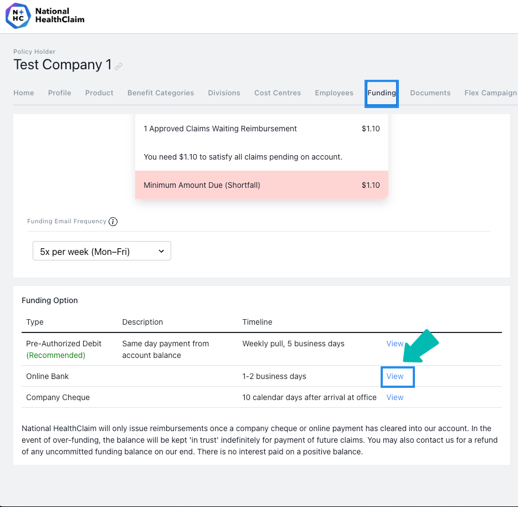518x507 pixels.
Task: View the Online Bank funding option
Action: tap(395, 376)
